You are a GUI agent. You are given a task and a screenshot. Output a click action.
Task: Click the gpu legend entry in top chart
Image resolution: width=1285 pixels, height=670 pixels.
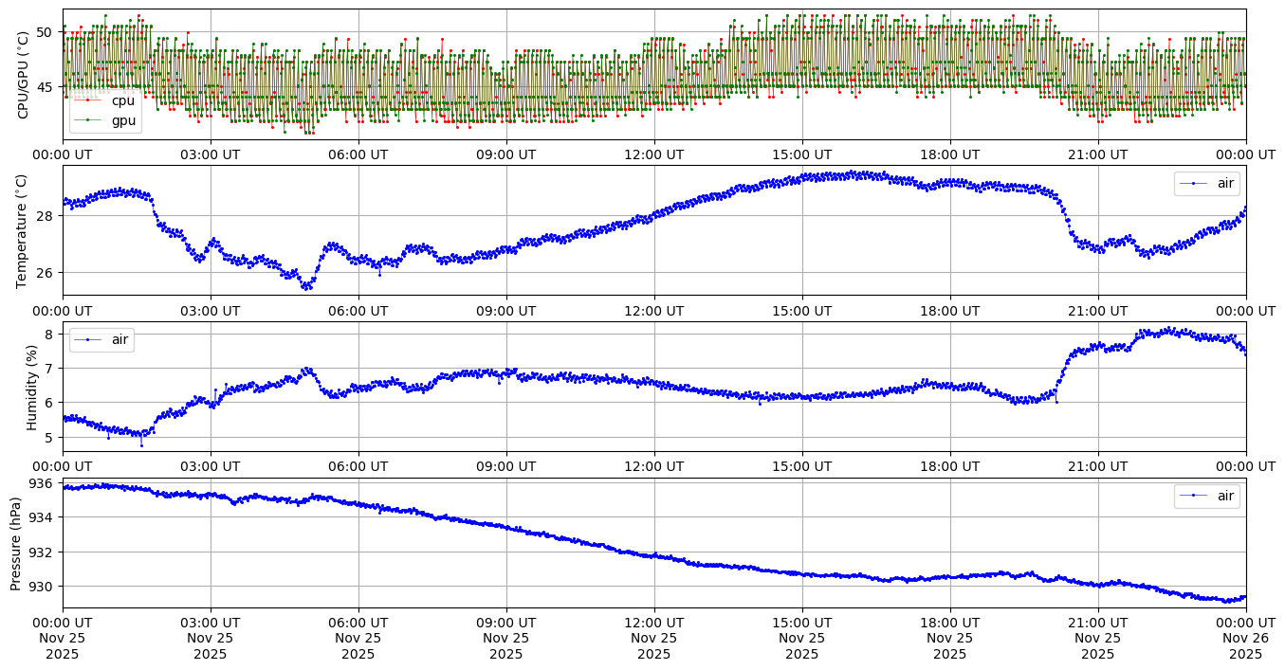click(x=123, y=120)
